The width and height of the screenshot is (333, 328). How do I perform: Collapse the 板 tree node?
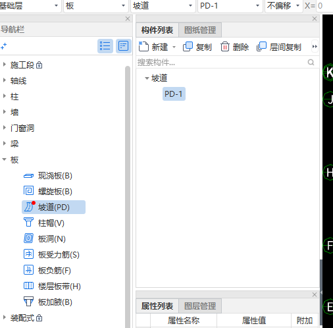pos(4,159)
